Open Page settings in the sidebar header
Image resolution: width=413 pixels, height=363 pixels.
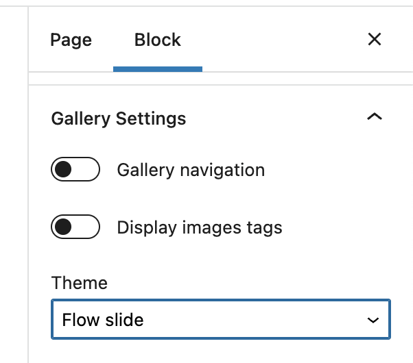(71, 40)
